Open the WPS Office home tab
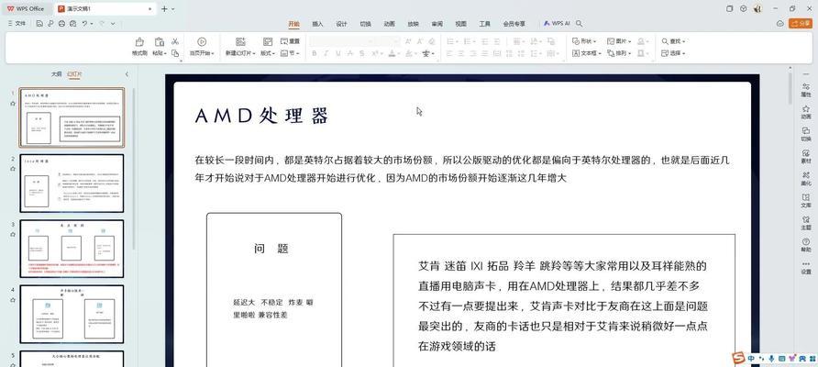This screenshot has width=818, height=367. pos(26,9)
